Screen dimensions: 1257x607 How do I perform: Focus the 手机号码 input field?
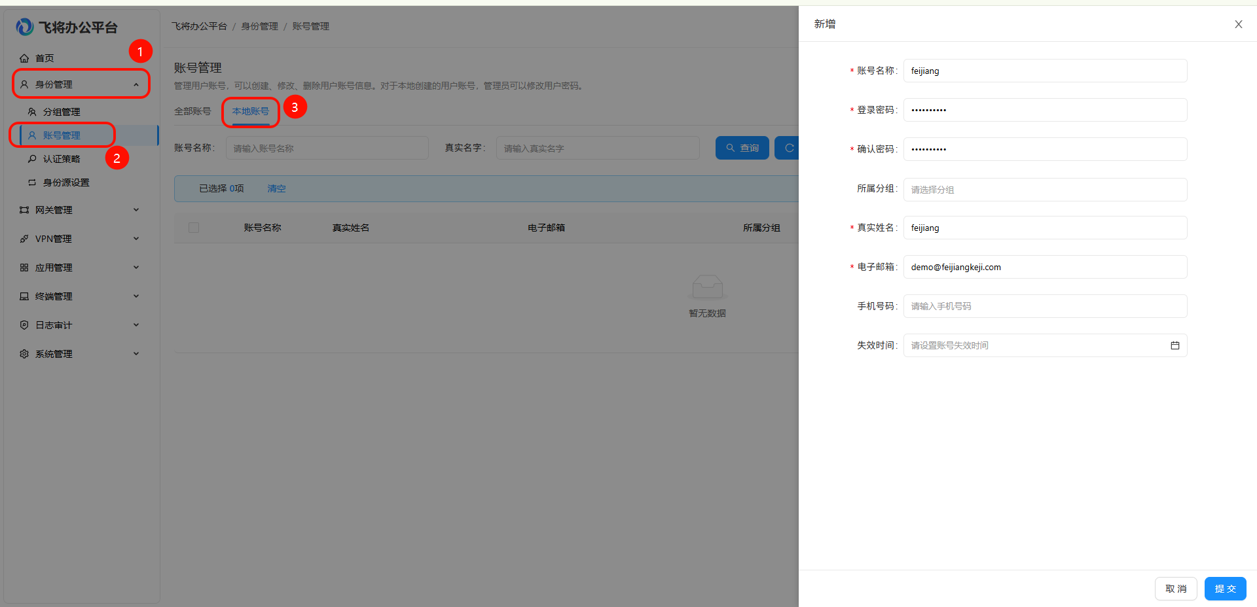pos(1044,306)
